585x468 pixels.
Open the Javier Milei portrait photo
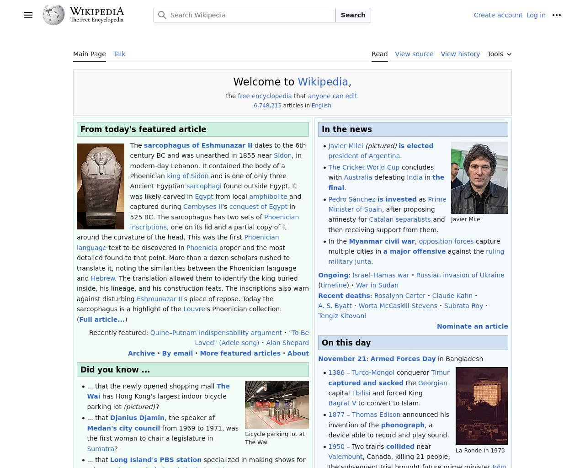pos(479,178)
